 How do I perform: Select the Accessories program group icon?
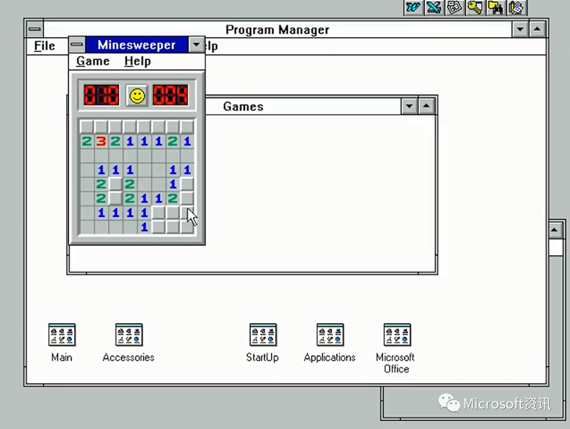(x=129, y=342)
